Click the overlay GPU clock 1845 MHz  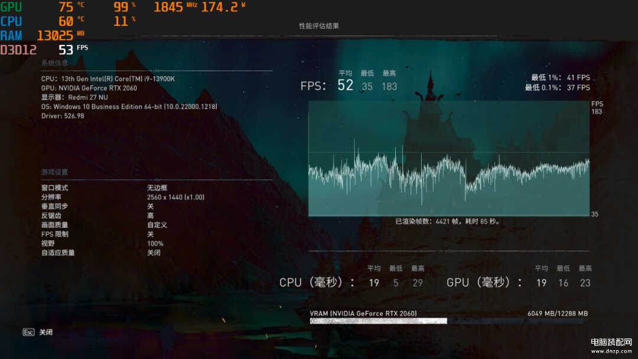[175, 7]
